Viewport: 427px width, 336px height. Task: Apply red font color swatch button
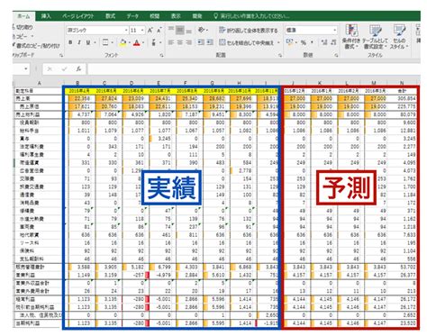pos(137,42)
